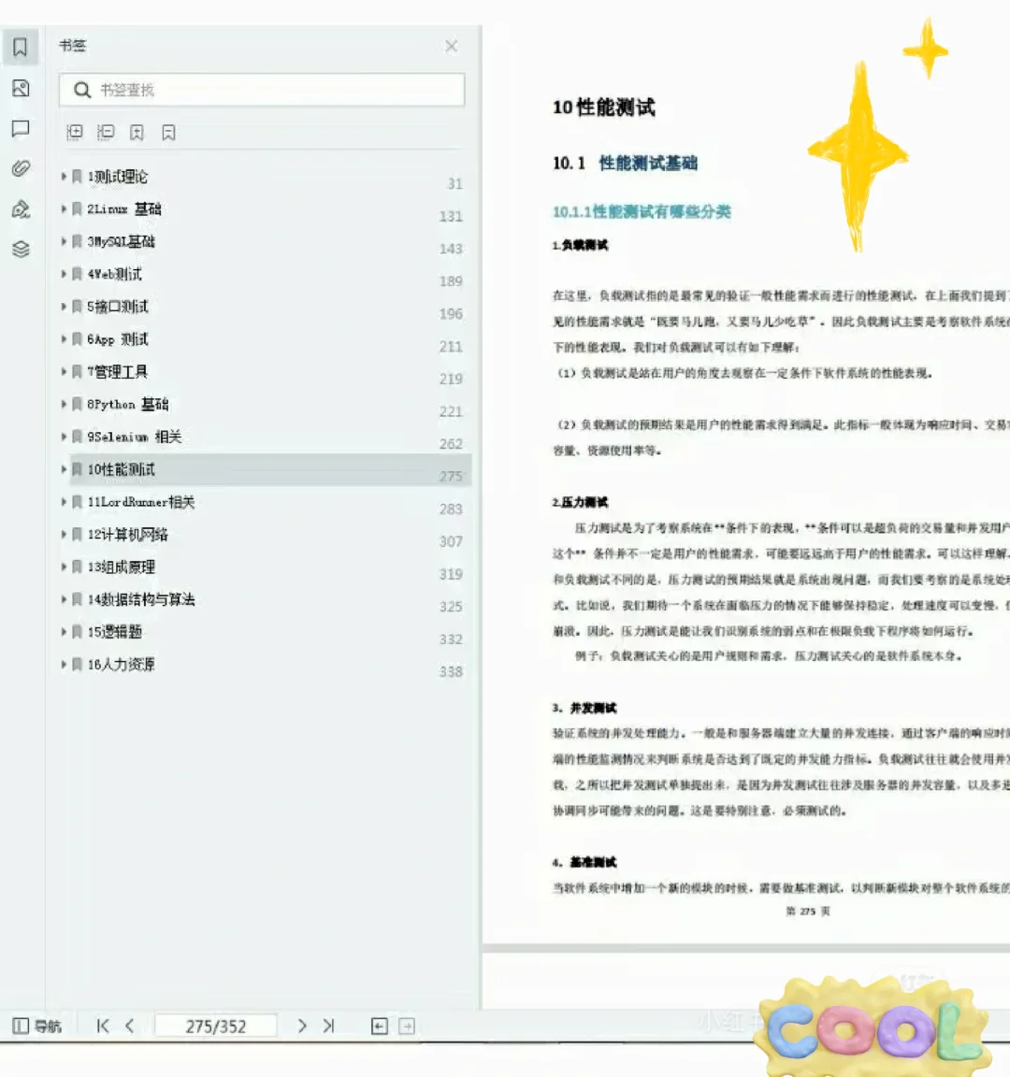The image size is (1010, 1077).
Task: Jump to last page button
Action: [328, 1026]
